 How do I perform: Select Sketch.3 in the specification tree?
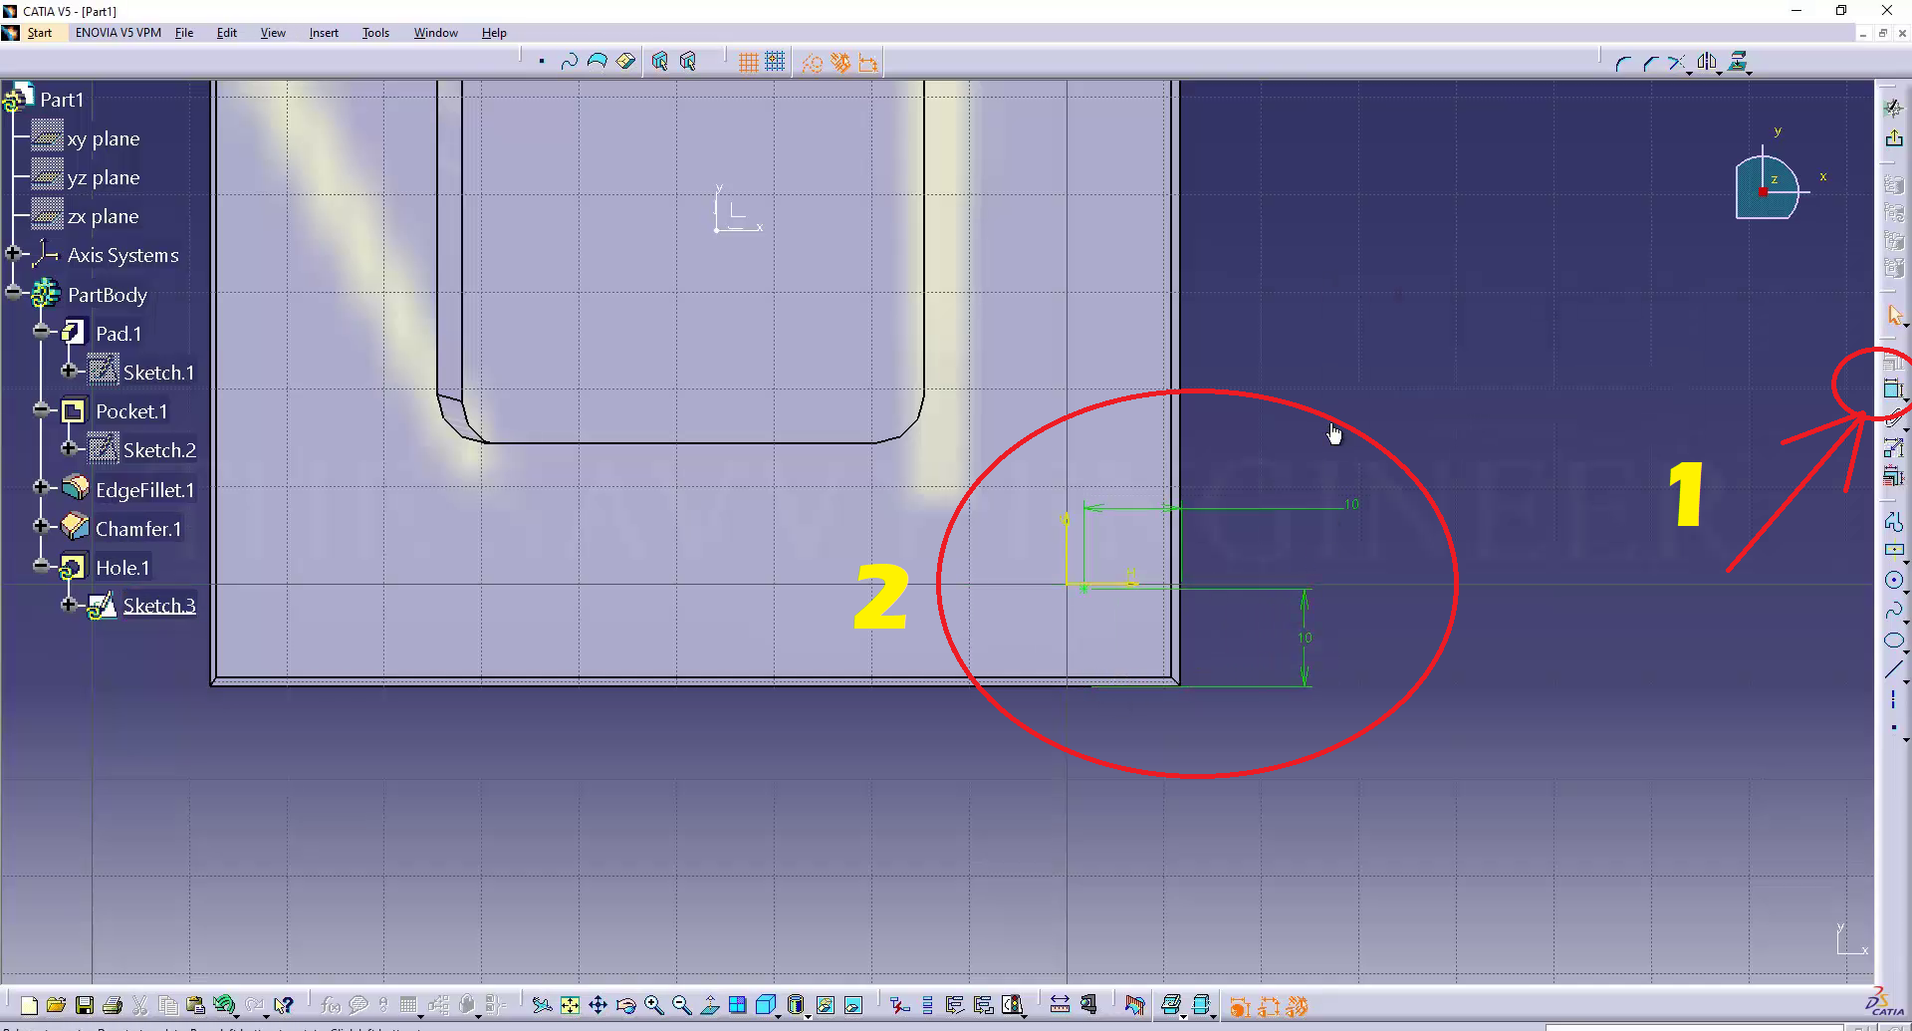point(158,606)
